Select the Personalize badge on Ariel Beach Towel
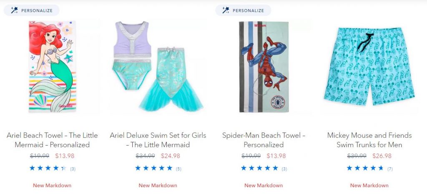The height and width of the screenshot is (196, 427). (31, 10)
